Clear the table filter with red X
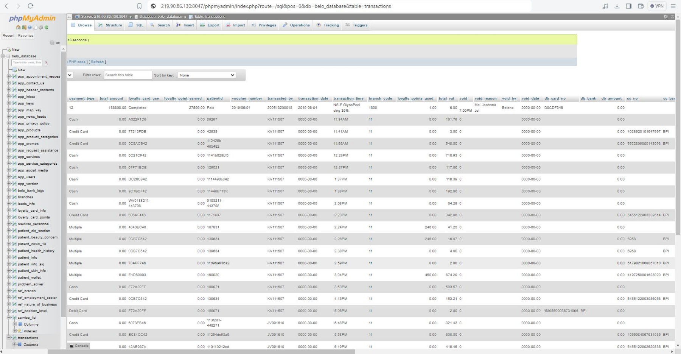The width and height of the screenshot is (681, 354). click(x=46, y=62)
